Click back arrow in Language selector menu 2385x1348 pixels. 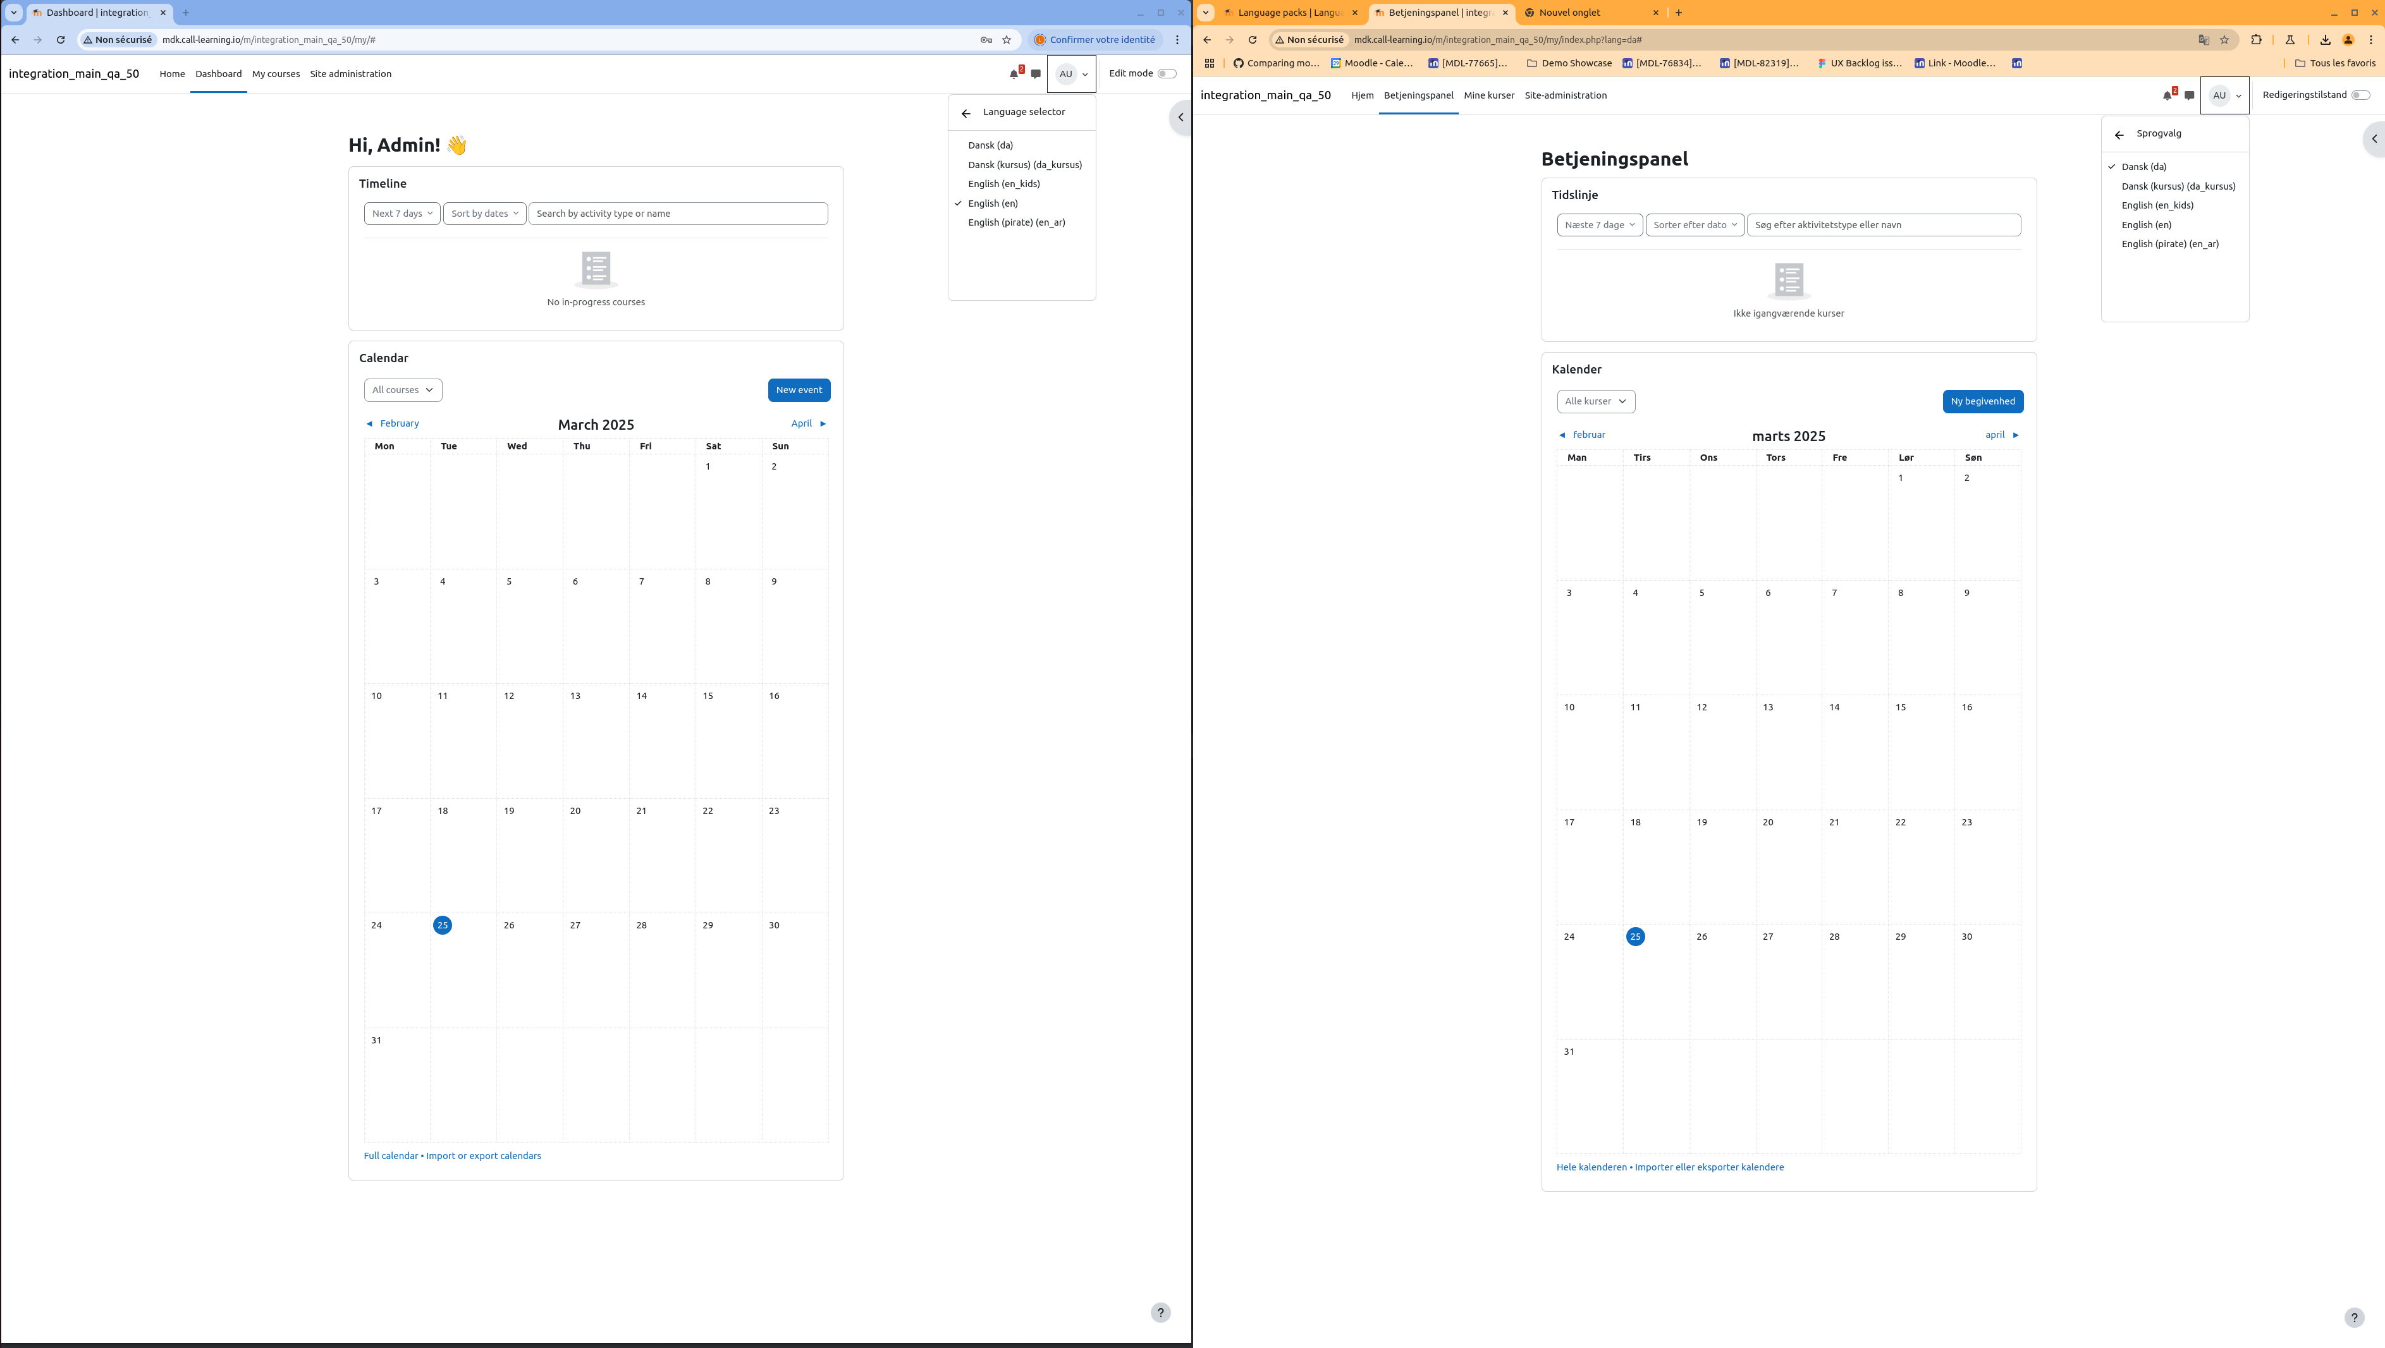[966, 113]
